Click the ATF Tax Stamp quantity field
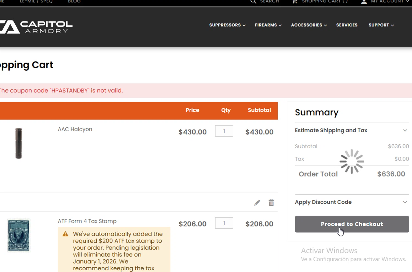 click(224, 223)
